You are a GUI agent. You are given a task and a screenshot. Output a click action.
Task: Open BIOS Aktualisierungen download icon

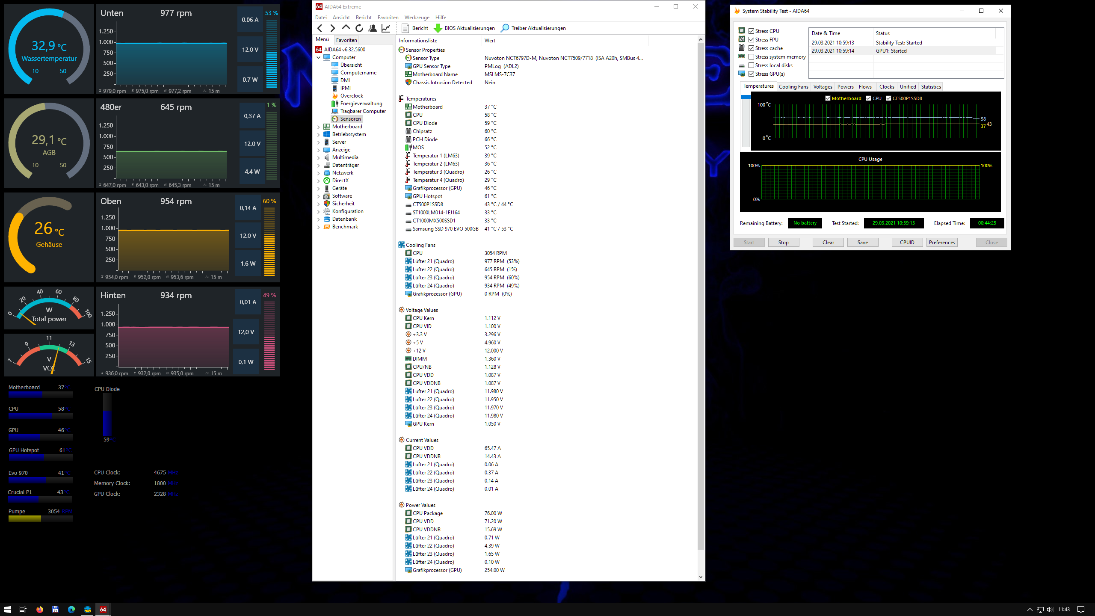coord(438,28)
